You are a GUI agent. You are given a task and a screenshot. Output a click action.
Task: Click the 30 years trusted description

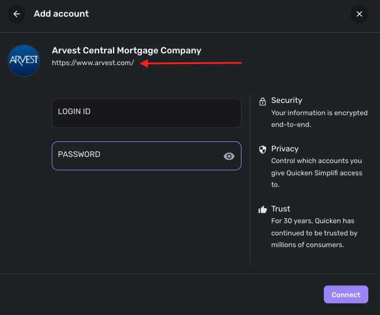[314, 233]
